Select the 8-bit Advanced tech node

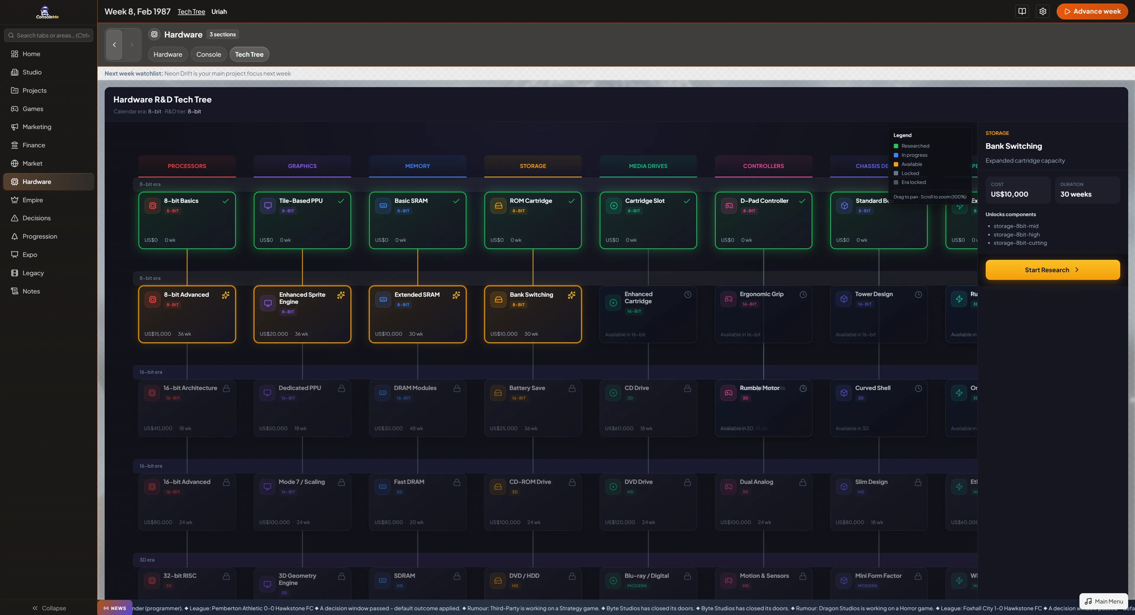coord(187,314)
